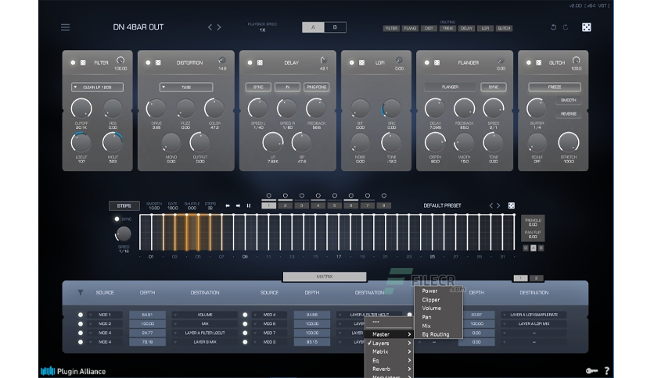This screenshot has height=378, width=654.
Task: Open the VOLUME destination dropdown
Action: [x=205, y=315]
